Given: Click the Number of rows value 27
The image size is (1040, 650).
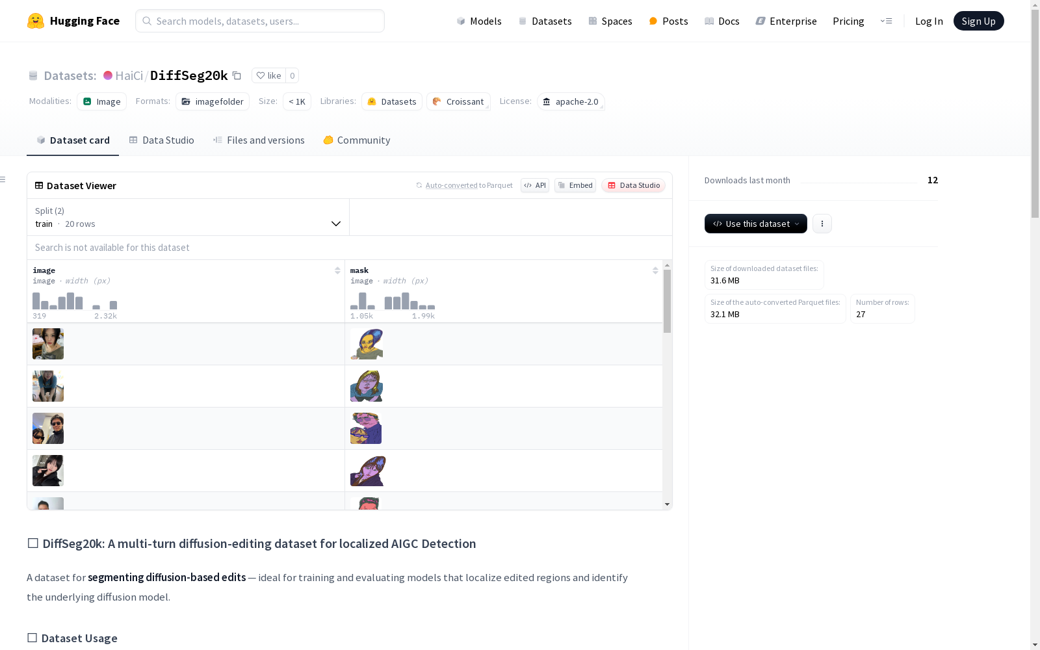Looking at the screenshot, I should pyautogui.click(x=861, y=315).
